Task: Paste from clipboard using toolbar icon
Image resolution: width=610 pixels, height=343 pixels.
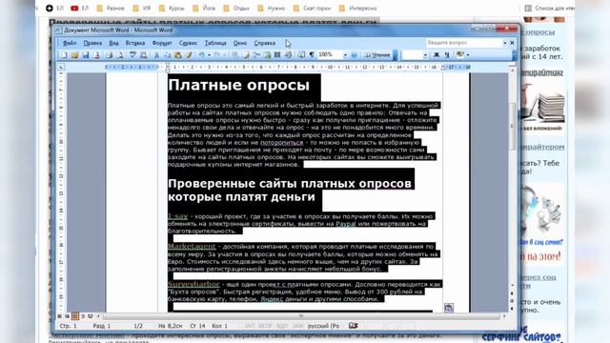Action: pyautogui.click(x=178, y=55)
